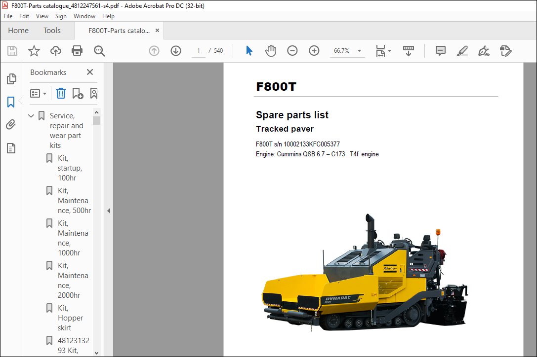537x357 pixels.
Task: Open Page Thumbnails panel in sidebar
Action: coord(11,79)
